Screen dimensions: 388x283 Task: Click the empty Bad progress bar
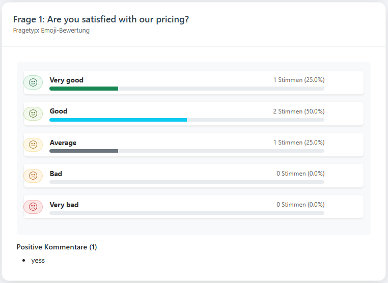coord(186,182)
